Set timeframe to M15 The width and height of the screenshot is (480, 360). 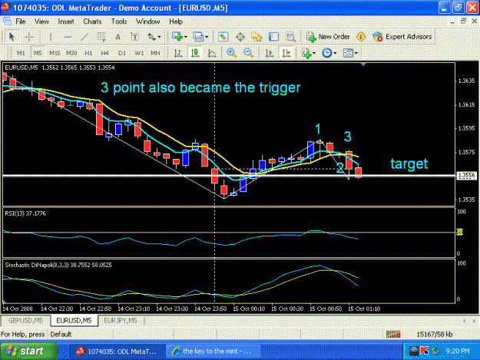click(x=55, y=53)
